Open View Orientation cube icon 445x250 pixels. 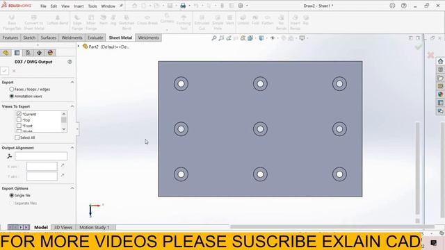tap(250, 38)
